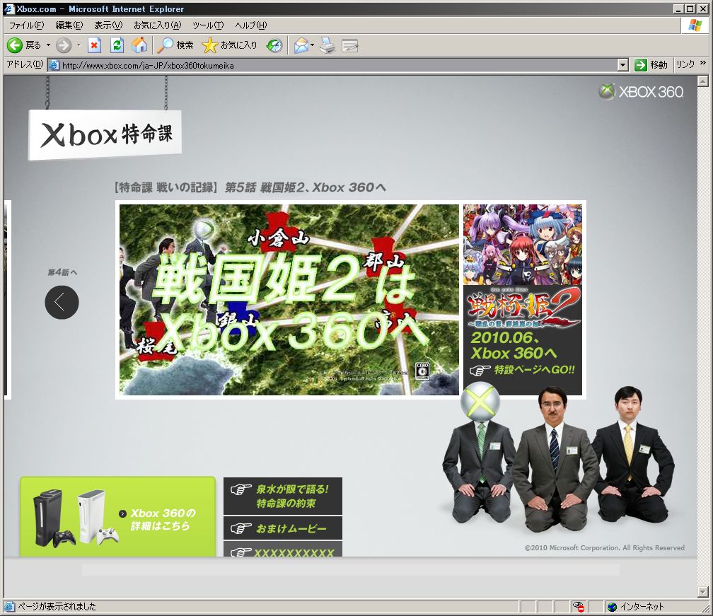Viewport: 713px width, 616px height.
Task: Open the Forward history dropdown arrow
Action: pyautogui.click(x=79, y=45)
